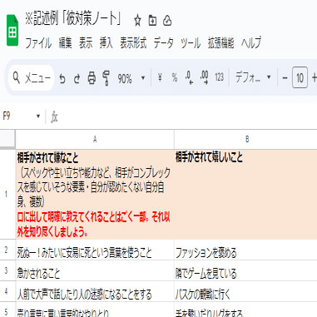Open the 90% zoom dropdown

coord(131,78)
